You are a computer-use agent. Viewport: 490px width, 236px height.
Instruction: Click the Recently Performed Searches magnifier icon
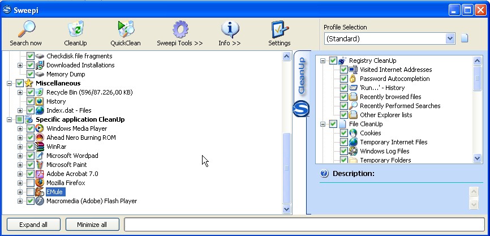(x=353, y=106)
